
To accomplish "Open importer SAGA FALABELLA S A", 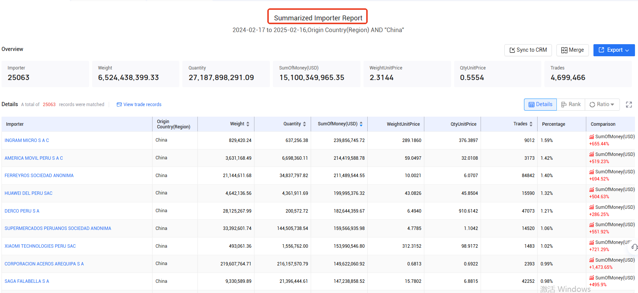I will 27,281.
